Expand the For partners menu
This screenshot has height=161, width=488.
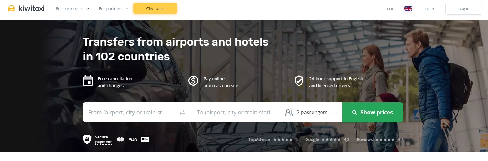(114, 9)
